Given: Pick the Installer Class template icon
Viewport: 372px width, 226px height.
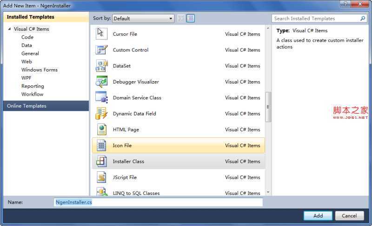Looking at the screenshot, I should coord(101,161).
